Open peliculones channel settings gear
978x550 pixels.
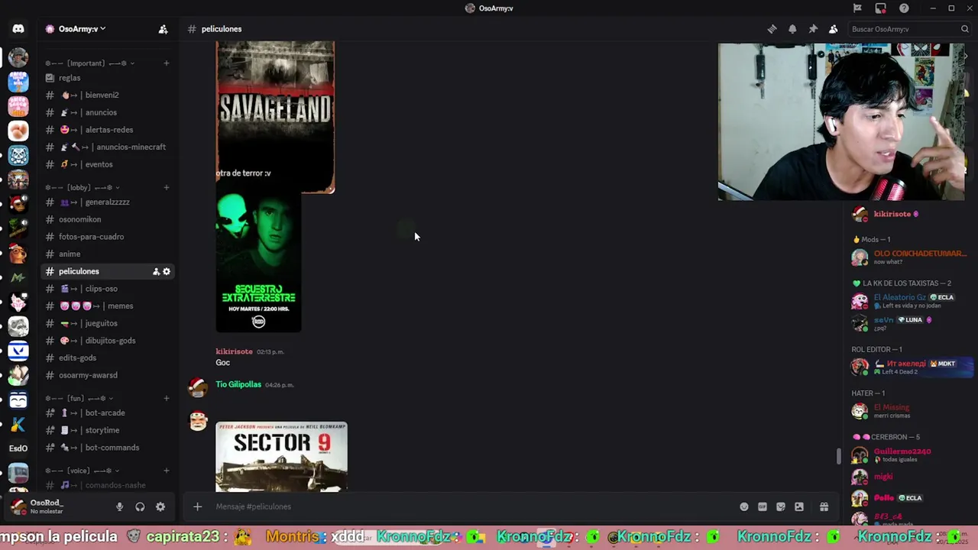click(x=167, y=271)
